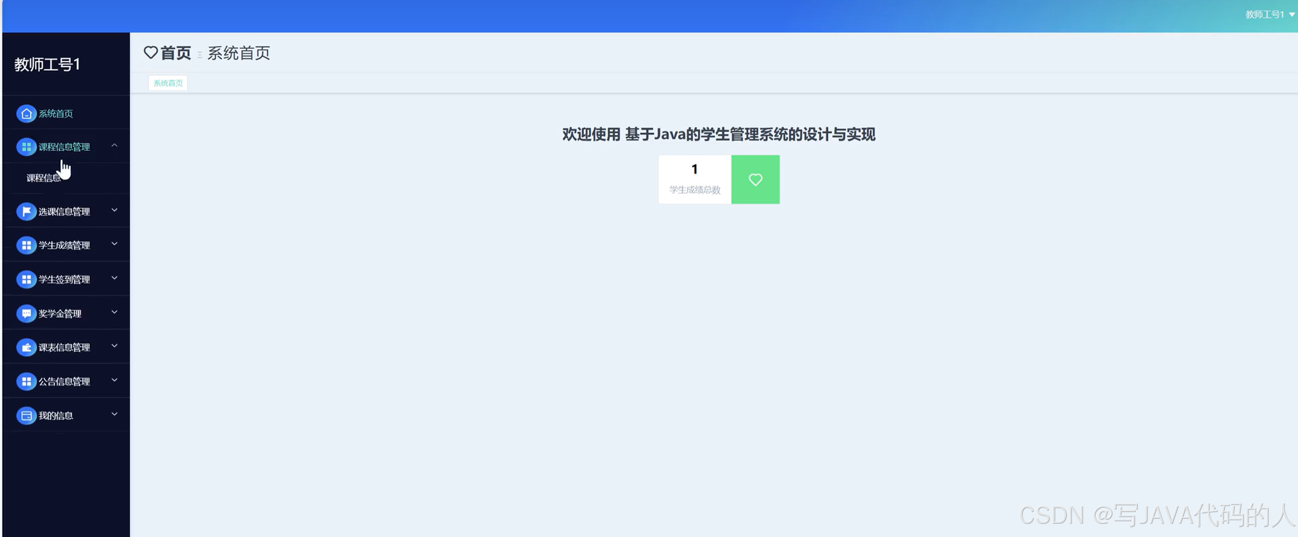Click the 课表信息管理 briefcase icon
Image resolution: width=1298 pixels, height=537 pixels.
pos(26,347)
